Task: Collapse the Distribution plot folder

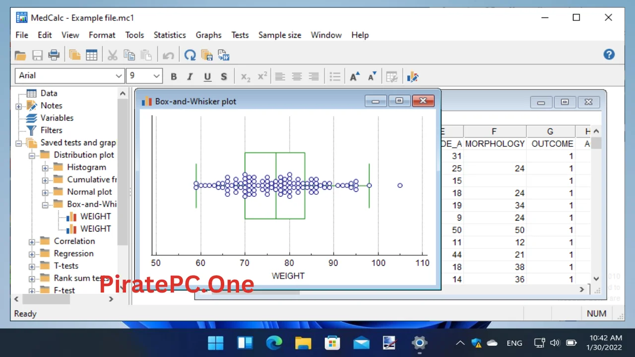Action: [x=32, y=156]
